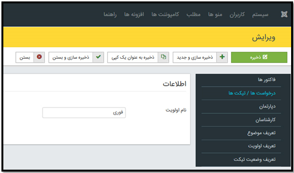The height and width of the screenshot is (173, 294).
Task: Open the مطلب menu
Action: tap(194, 14)
